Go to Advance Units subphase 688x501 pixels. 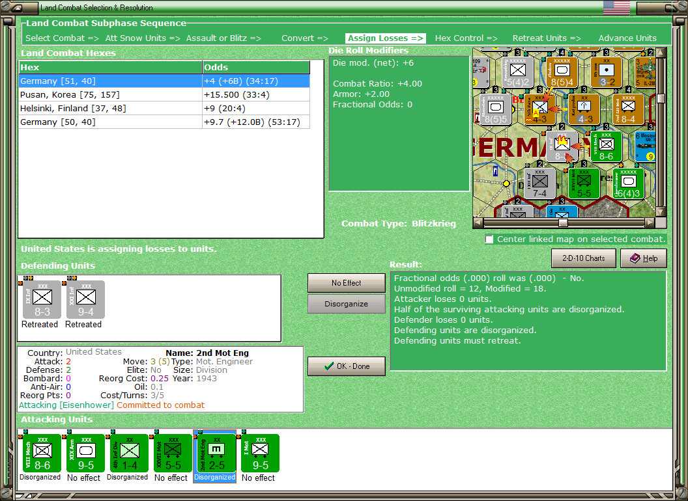coord(627,38)
